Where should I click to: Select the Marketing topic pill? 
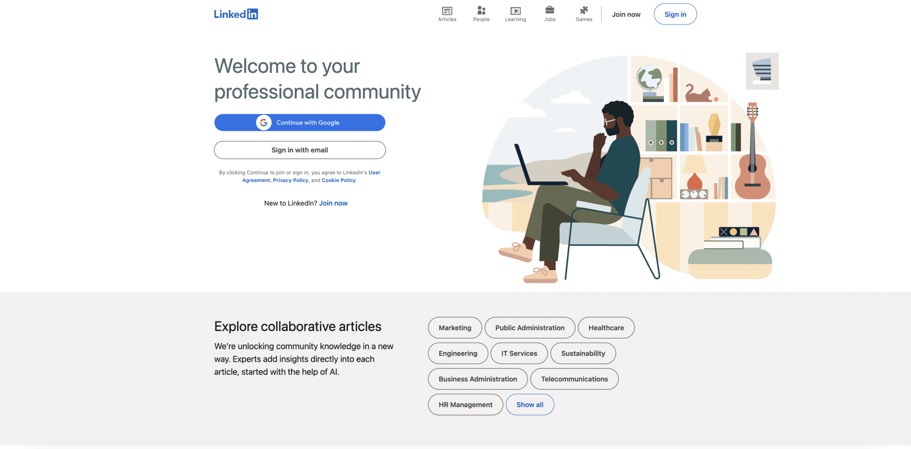[455, 328]
